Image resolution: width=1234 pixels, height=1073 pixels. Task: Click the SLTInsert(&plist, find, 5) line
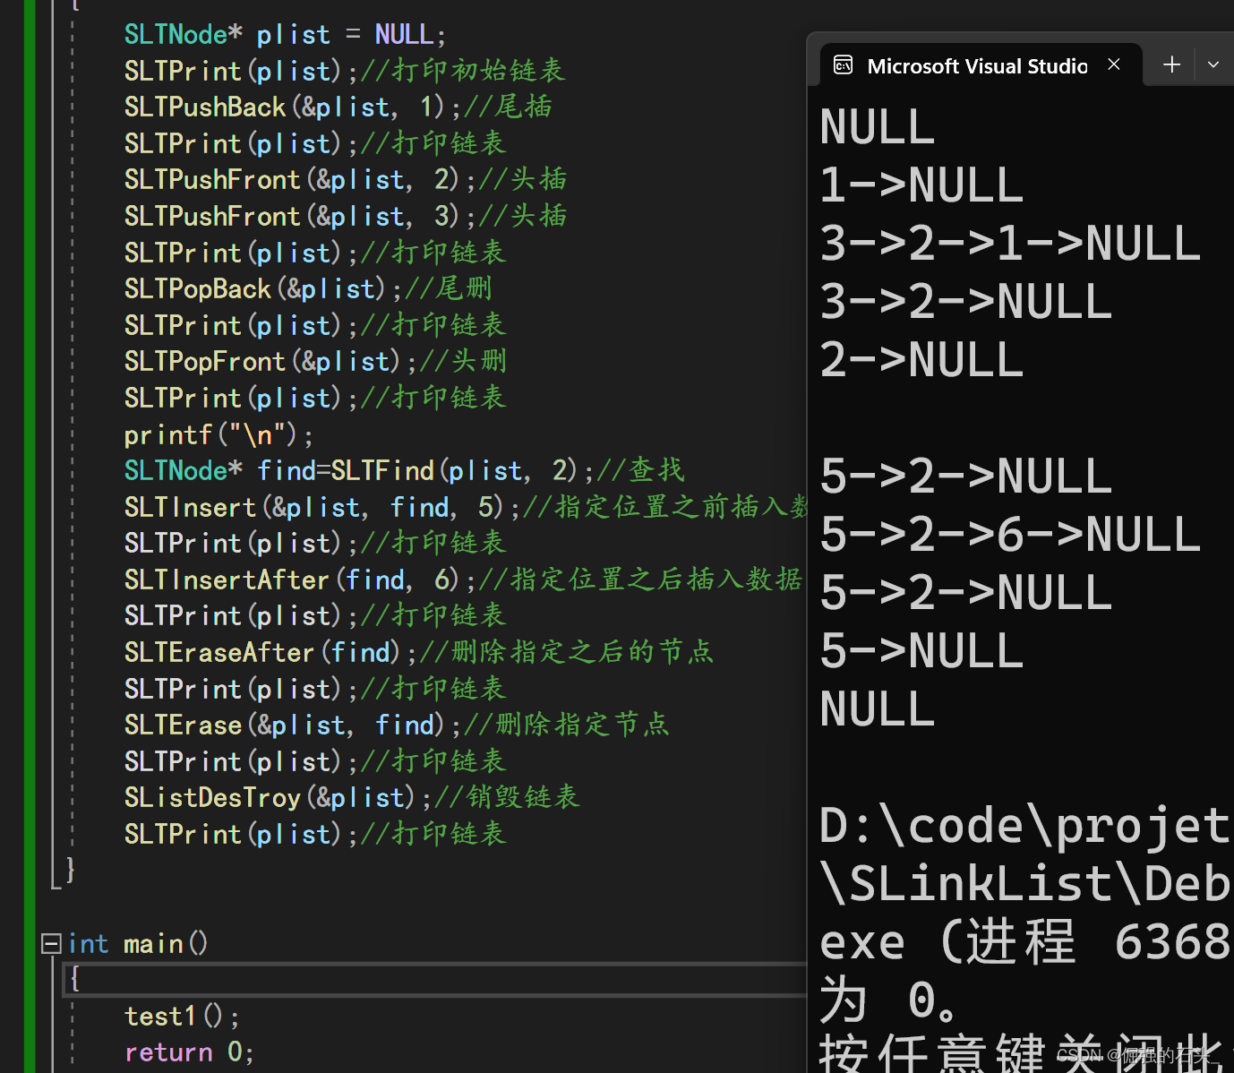466,508
